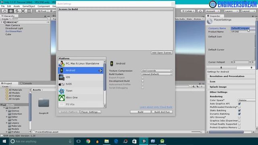Click the Cortana search box
Image resolution: width=258 pixels, height=145 pixels.
[41, 141]
